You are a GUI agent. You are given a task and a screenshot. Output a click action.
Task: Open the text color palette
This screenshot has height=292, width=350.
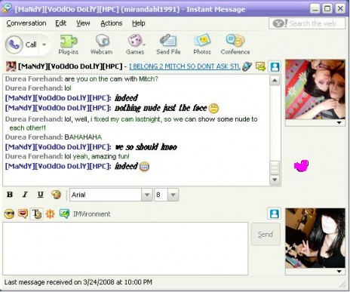(x=56, y=195)
